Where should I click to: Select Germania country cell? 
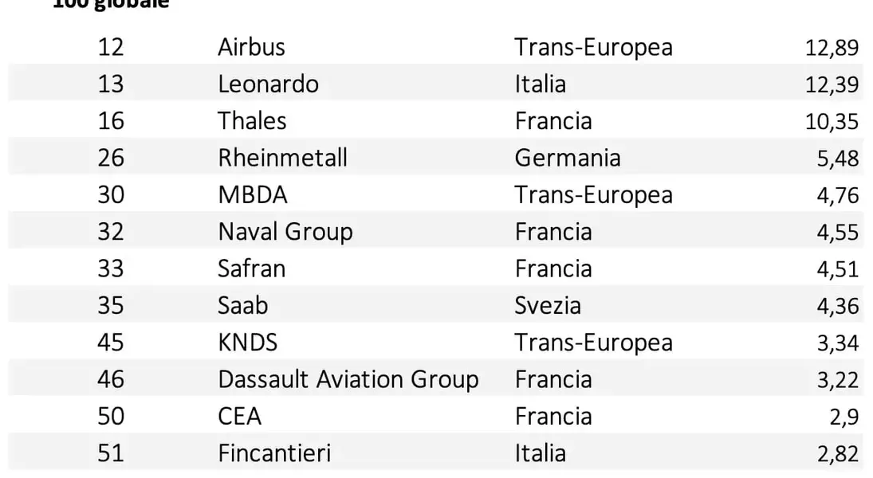click(568, 158)
